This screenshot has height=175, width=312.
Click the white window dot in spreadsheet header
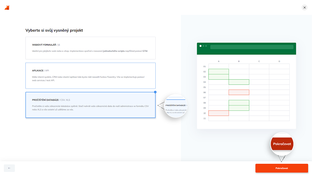(x=201, y=46)
